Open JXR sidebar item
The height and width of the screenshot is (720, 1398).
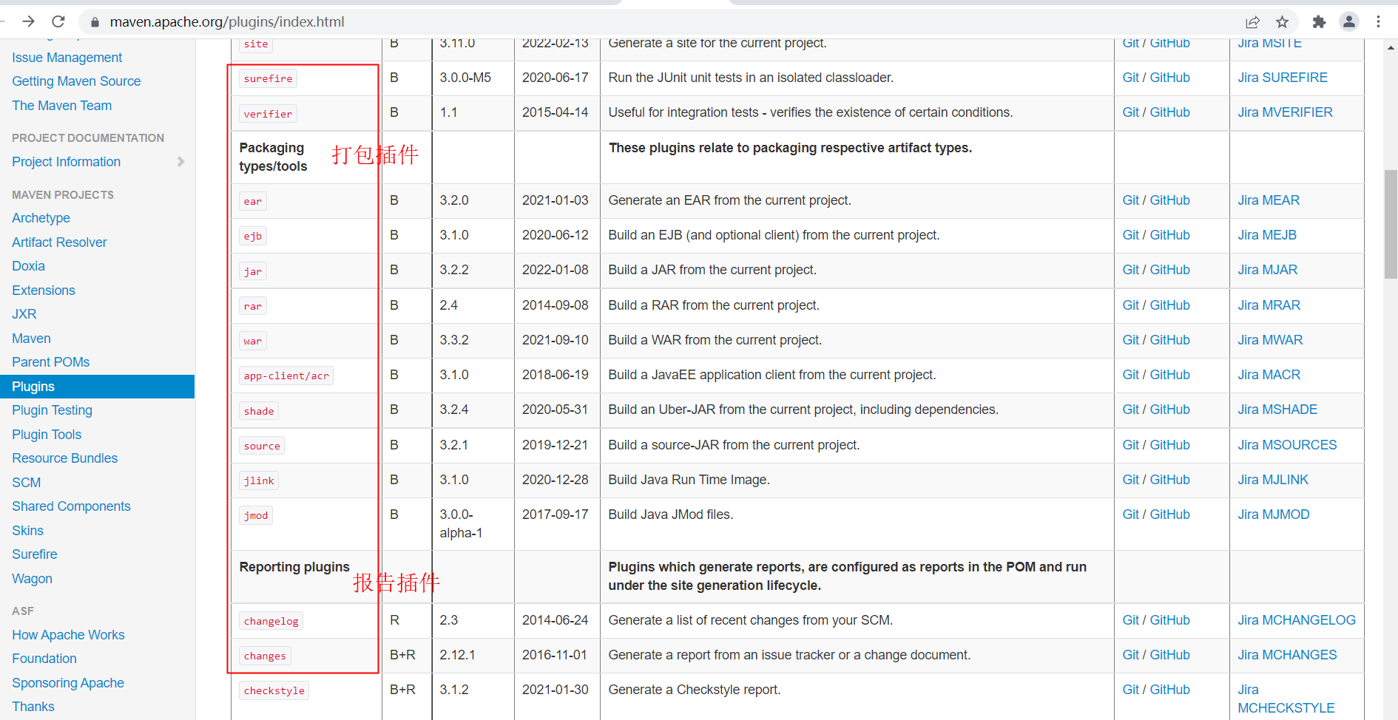point(24,314)
